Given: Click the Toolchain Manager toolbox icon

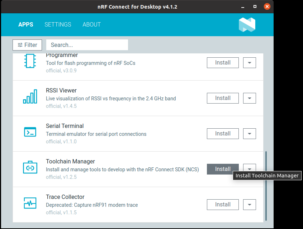Looking at the screenshot, I should (x=30, y=167).
